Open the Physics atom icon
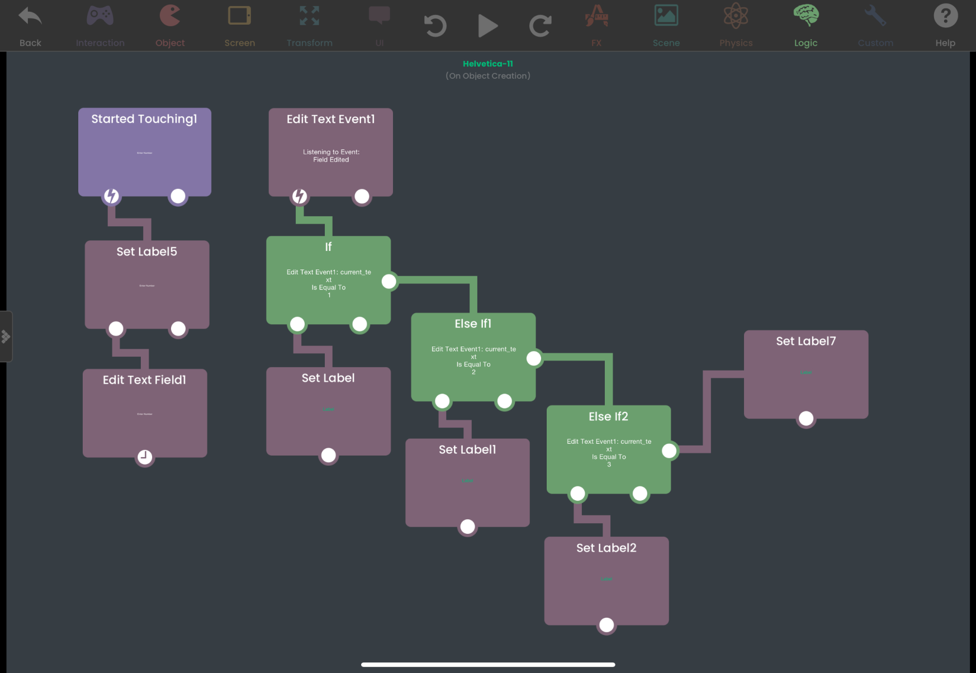Viewport: 976px width, 673px height. (x=736, y=17)
